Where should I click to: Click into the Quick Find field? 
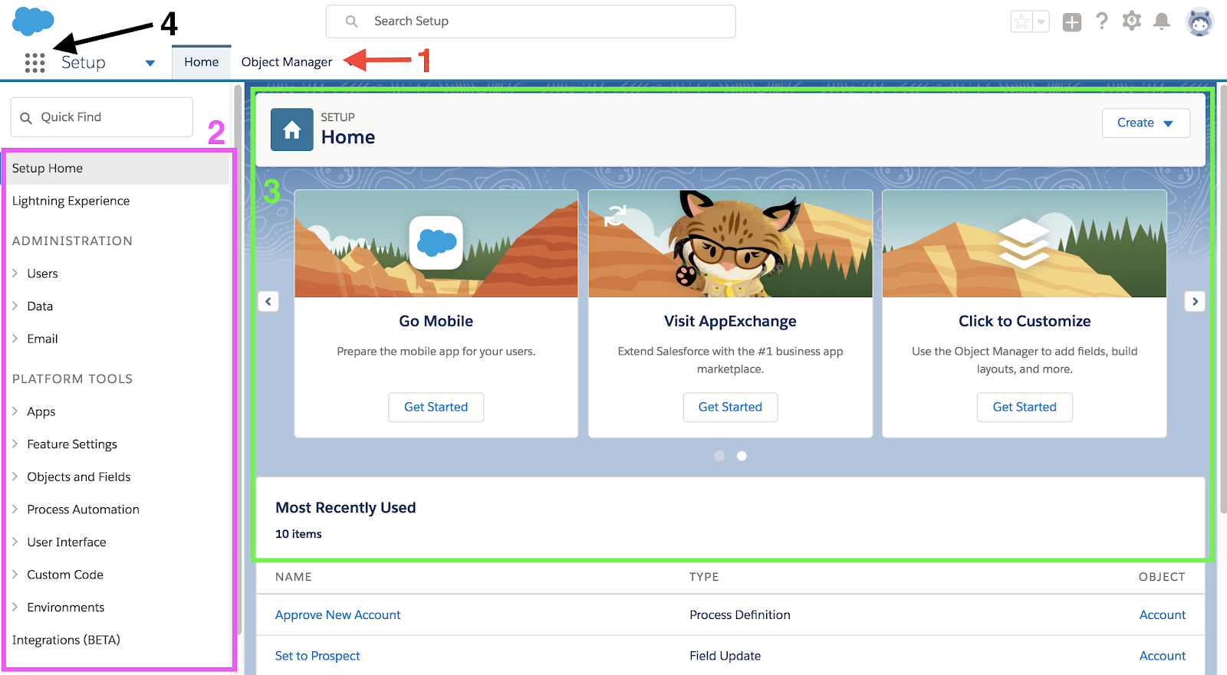[x=107, y=117]
